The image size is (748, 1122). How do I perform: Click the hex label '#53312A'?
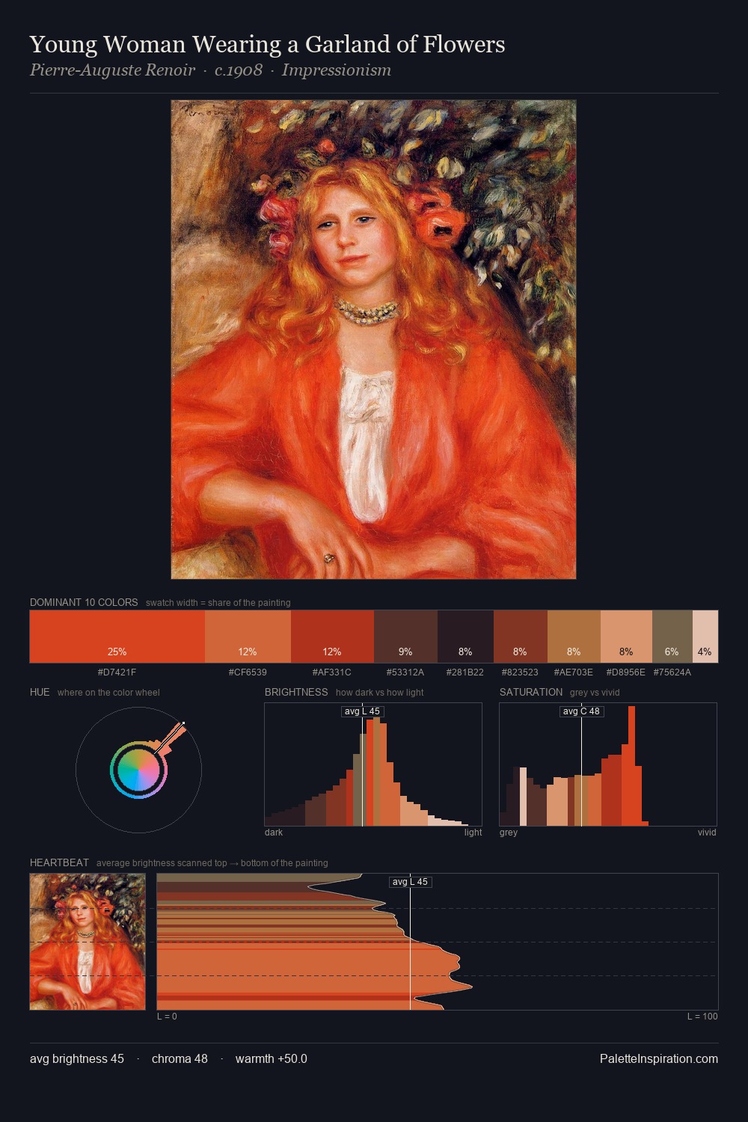pos(405,672)
